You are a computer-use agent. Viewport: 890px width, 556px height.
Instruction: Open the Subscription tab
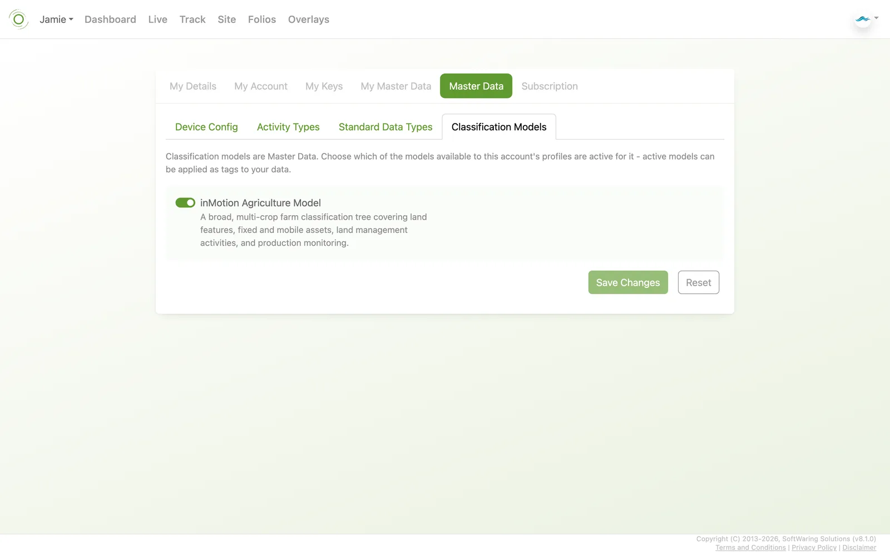[550, 86]
